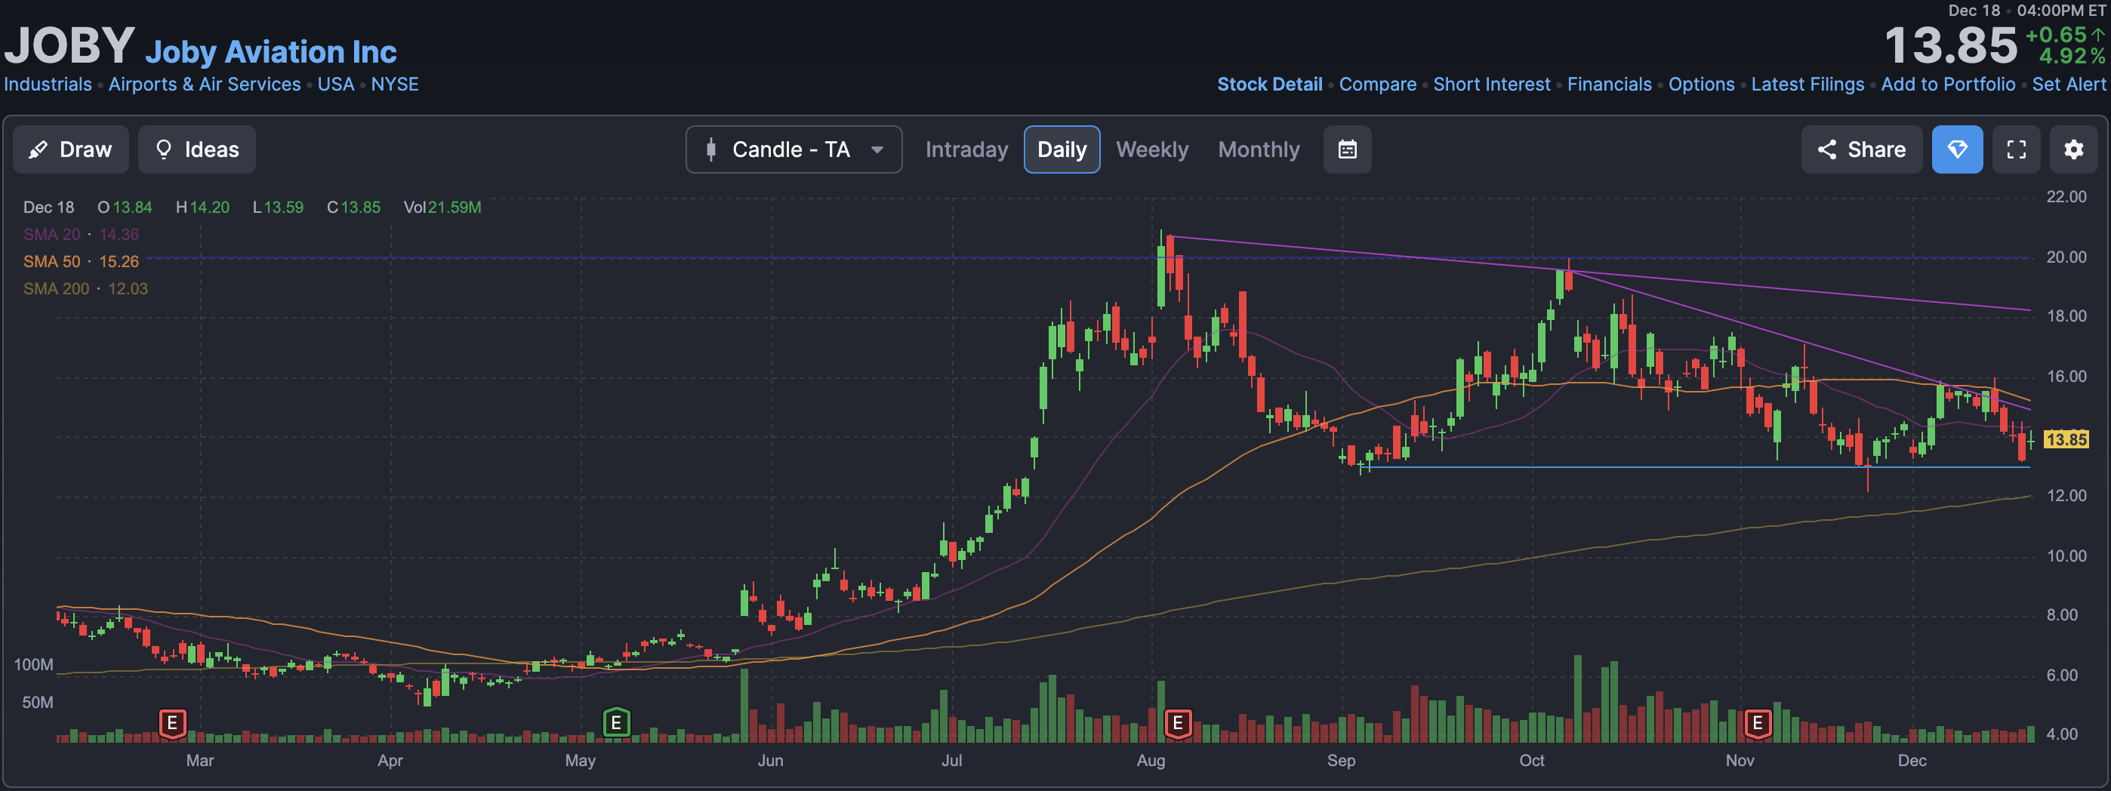Screen dimensions: 2111x791
Task: Open Short Interest link
Action: pos(1491,85)
